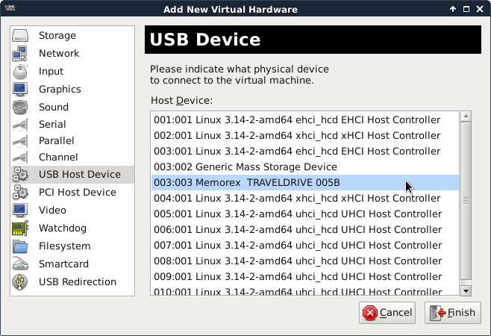The height and width of the screenshot is (336, 491).
Task: Select the Watchdog hardware icon
Action: point(20,228)
